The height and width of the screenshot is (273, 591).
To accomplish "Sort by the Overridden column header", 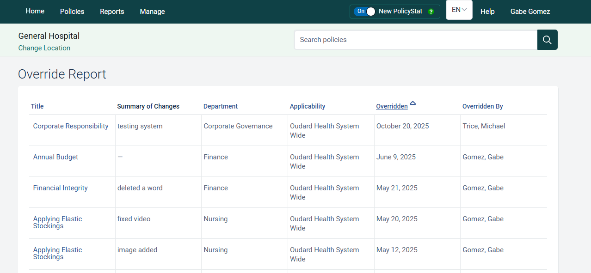I will pos(392,106).
